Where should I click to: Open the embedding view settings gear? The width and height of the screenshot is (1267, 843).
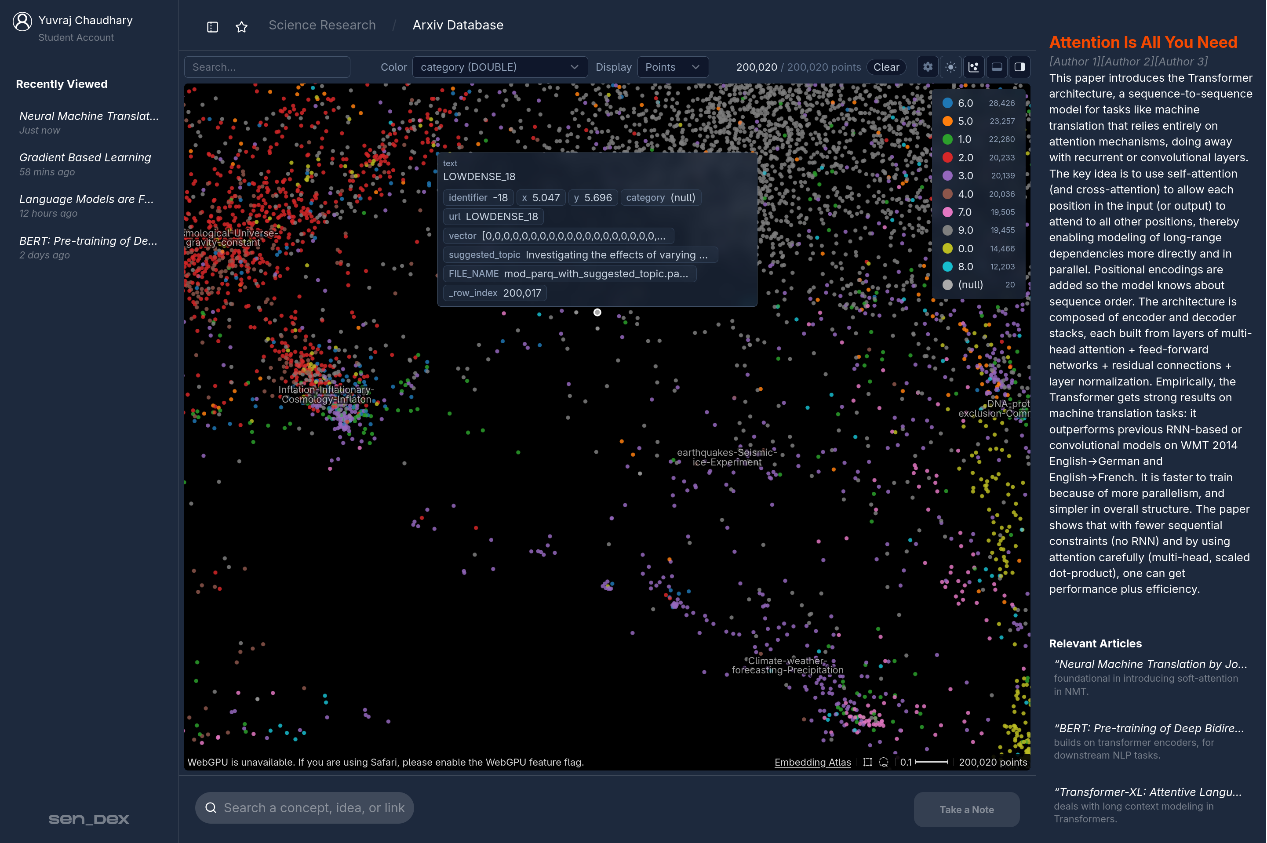(x=928, y=67)
